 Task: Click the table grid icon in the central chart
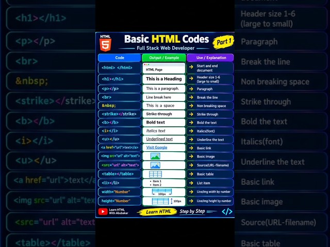point(155,174)
